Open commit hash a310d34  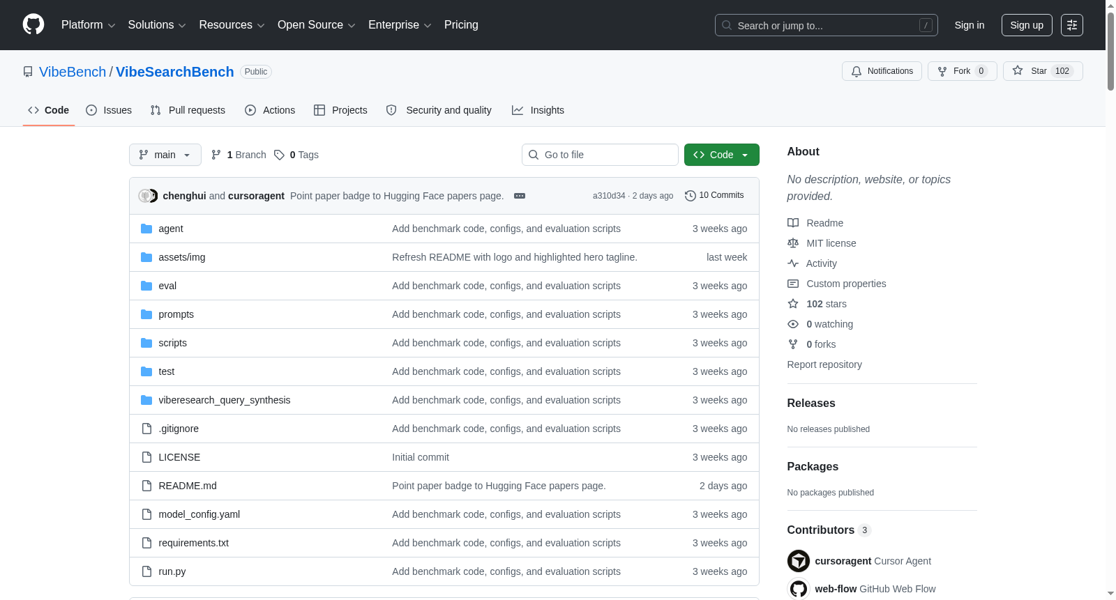[x=609, y=196]
